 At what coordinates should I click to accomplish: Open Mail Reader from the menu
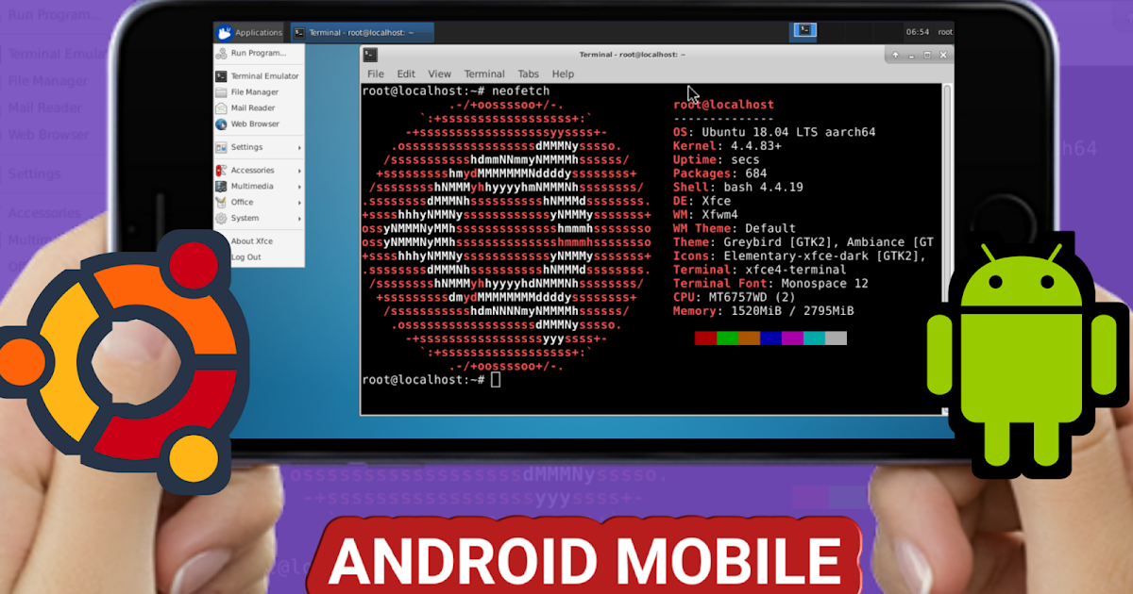pos(259,108)
